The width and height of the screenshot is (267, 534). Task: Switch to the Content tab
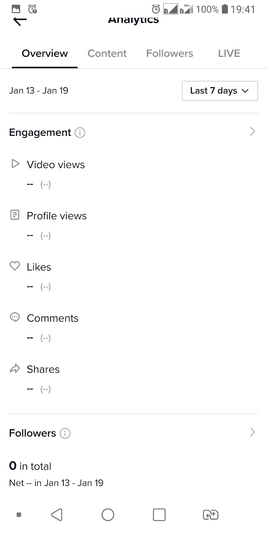pyautogui.click(x=107, y=53)
